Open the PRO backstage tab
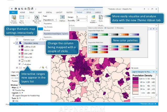Screen dimensions: 167x112 coord(13,13)
